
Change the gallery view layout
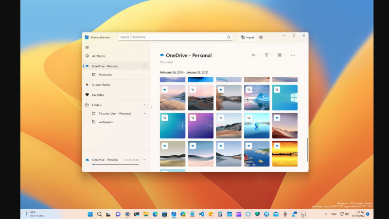click(x=280, y=55)
